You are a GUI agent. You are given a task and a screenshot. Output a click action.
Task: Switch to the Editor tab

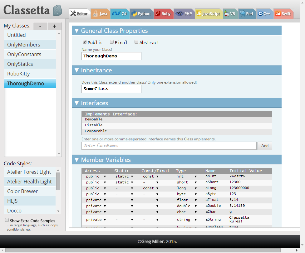[x=79, y=13]
